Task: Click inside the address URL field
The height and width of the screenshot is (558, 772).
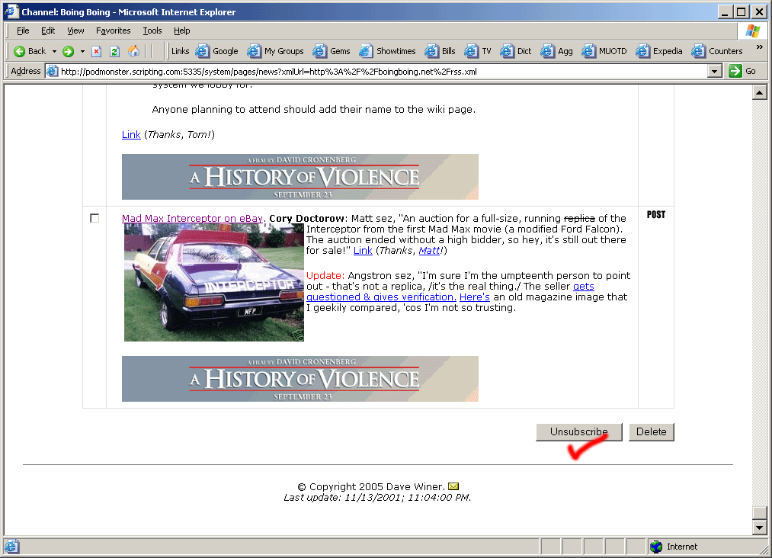Action: [381, 71]
